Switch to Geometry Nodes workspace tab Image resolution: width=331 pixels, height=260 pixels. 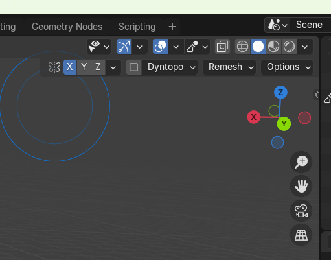[x=67, y=27]
